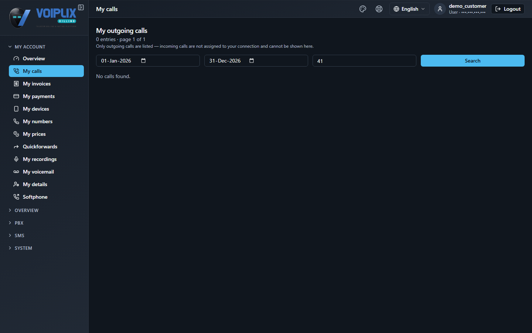Click the Voiplix logo

point(43,17)
